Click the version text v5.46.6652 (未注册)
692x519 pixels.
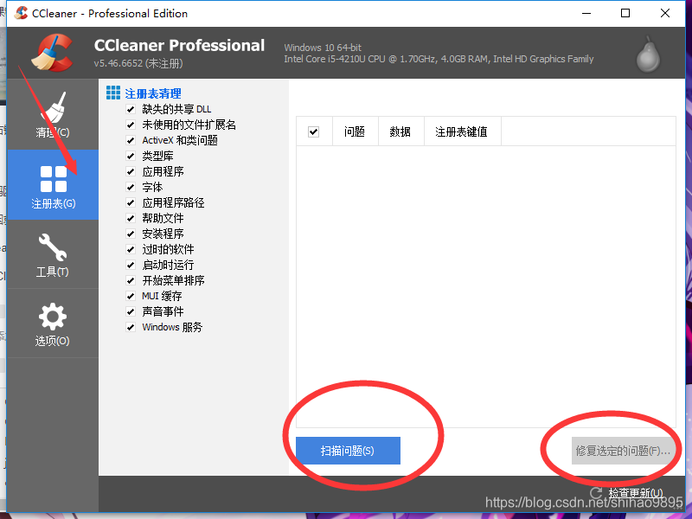click(x=138, y=63)
